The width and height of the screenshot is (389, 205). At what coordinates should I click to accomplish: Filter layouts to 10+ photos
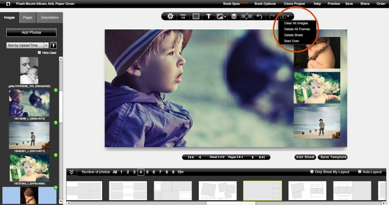click(x=180, y=172)
